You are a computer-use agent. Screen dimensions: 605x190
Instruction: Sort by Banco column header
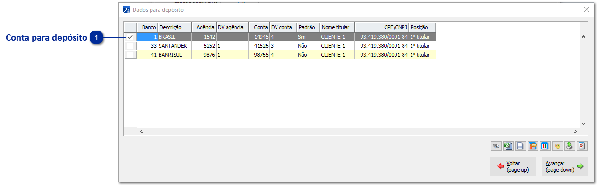point(147,27)
